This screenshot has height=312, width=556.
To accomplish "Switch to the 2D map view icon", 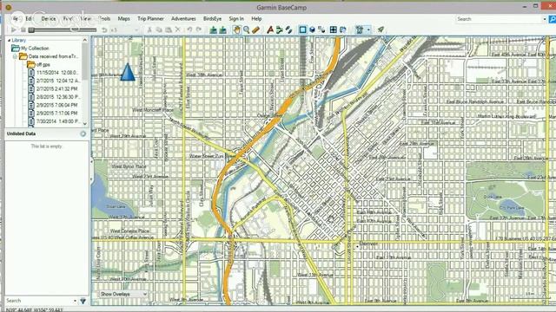I will (x=302, y=30).
